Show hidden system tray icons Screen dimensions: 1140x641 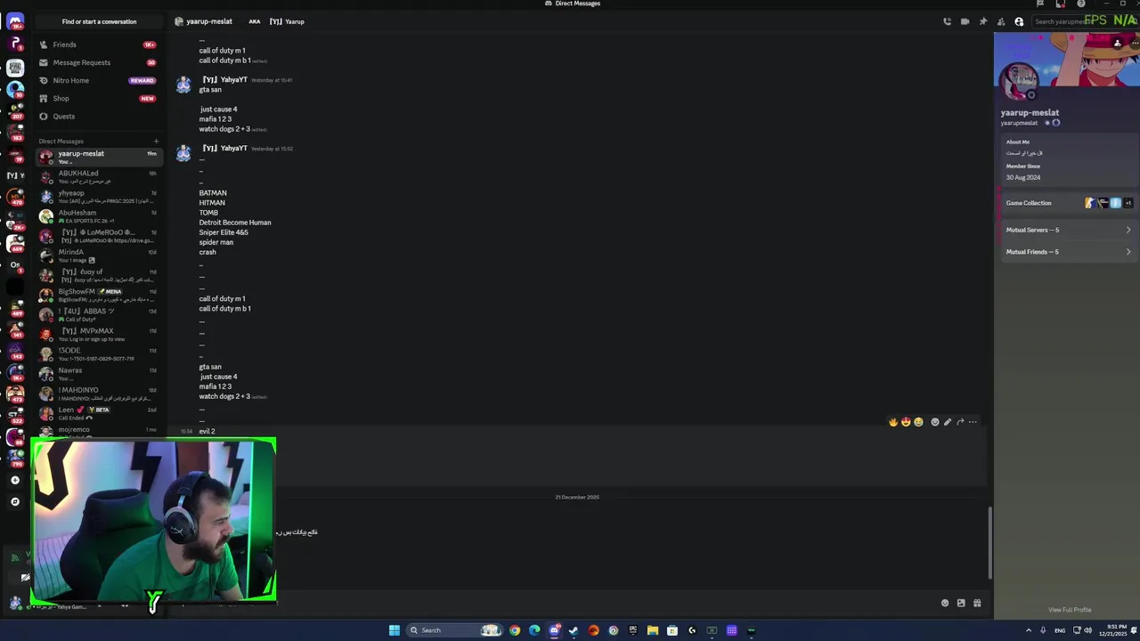pyautogui.click(x=1029, y=630)
